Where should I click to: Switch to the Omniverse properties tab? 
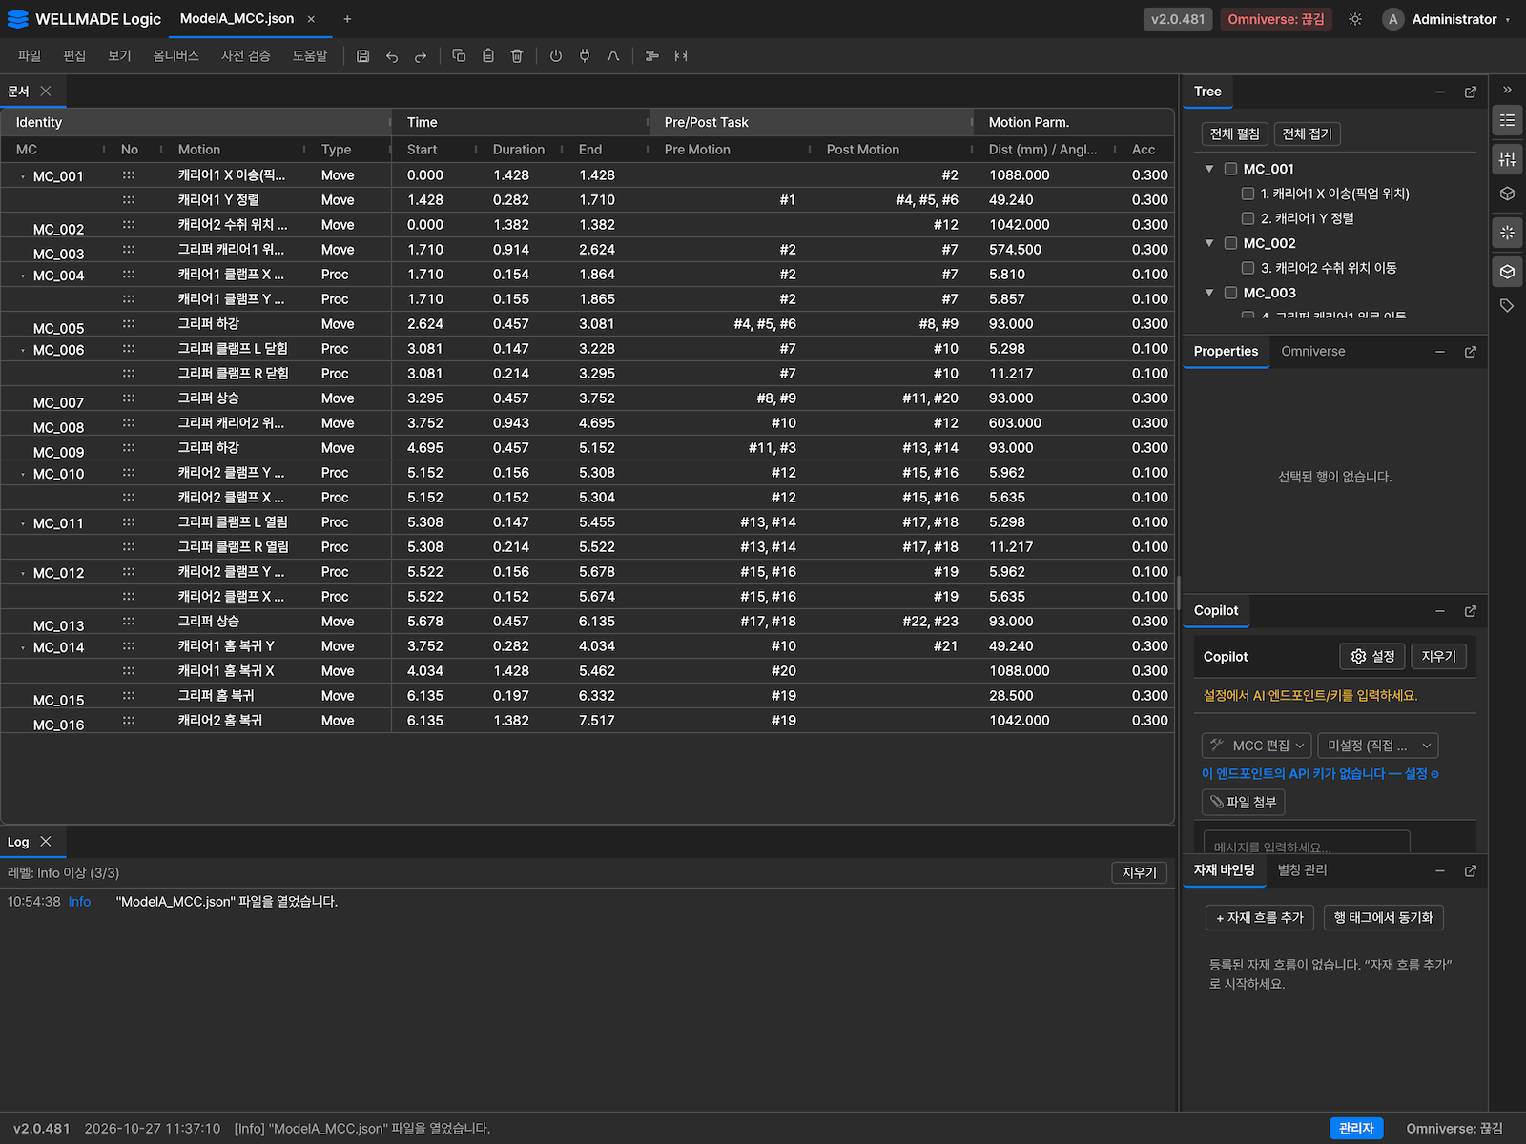pos(1313,351)
